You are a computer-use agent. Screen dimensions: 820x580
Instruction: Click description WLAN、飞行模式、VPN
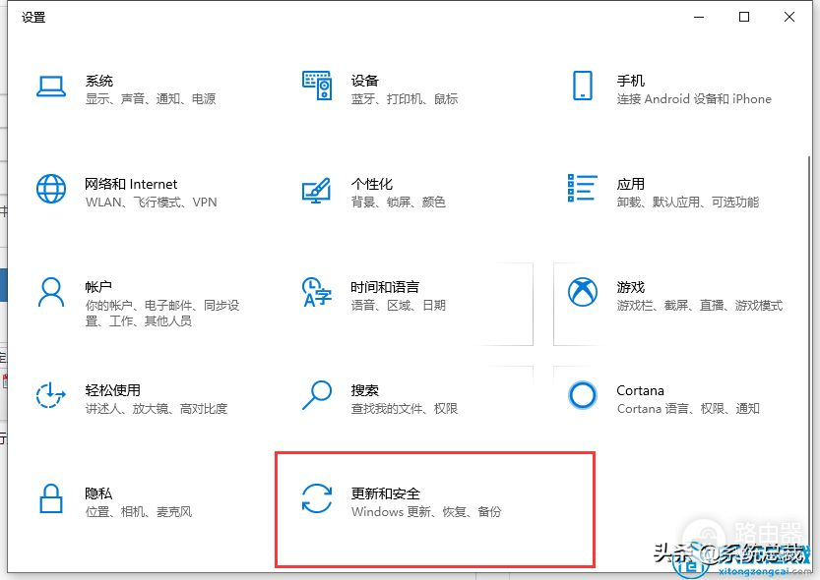[152, 203]
